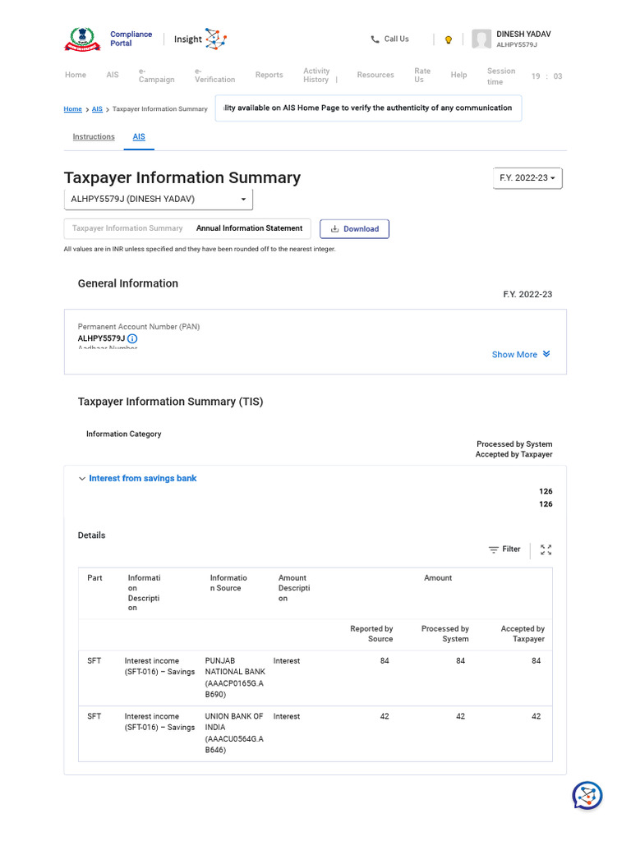Viewport: 631px width, 841px height.
Task: Switch to the Instructions tab
Action: (x=94, y=137)
